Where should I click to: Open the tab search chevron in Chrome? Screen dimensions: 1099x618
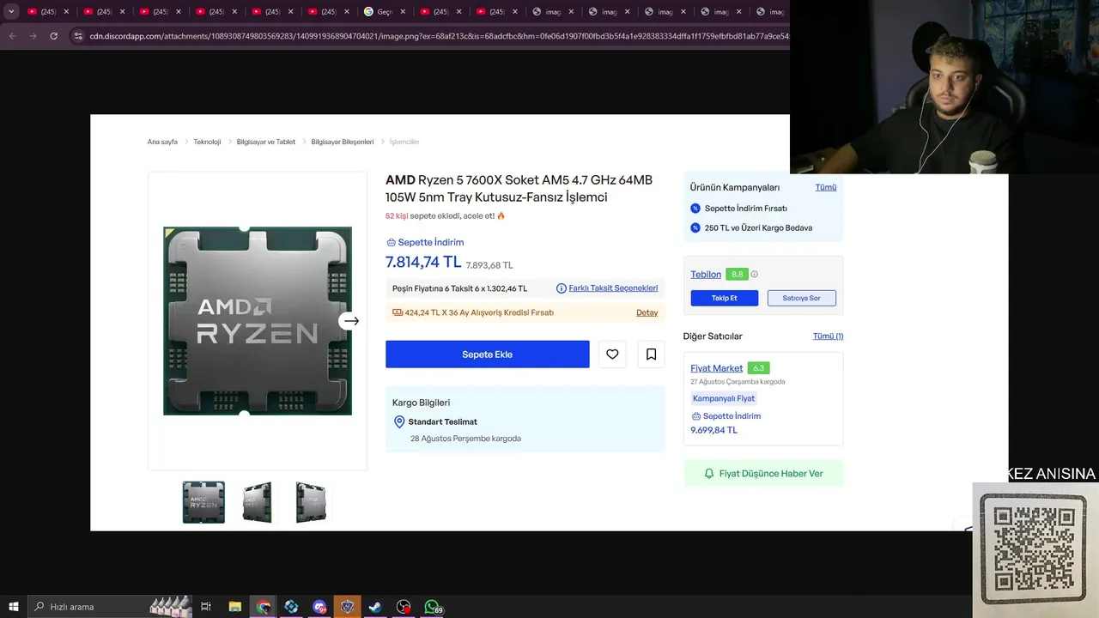click(x=11, y=12)
